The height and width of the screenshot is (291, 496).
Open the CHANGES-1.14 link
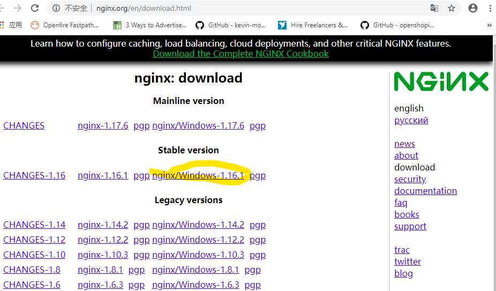coord(34,225)
